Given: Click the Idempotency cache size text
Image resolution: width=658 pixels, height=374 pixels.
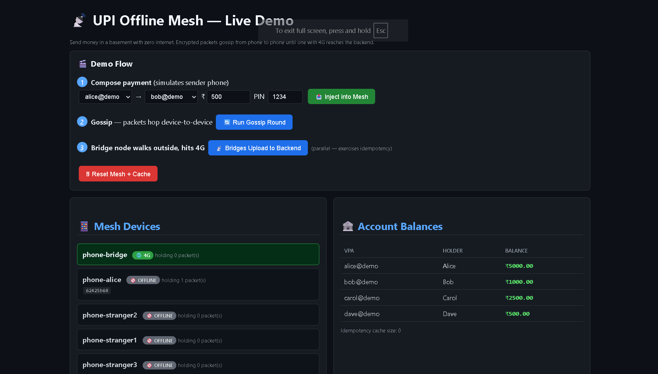Looking at the screenshot, I should point(371,331).
